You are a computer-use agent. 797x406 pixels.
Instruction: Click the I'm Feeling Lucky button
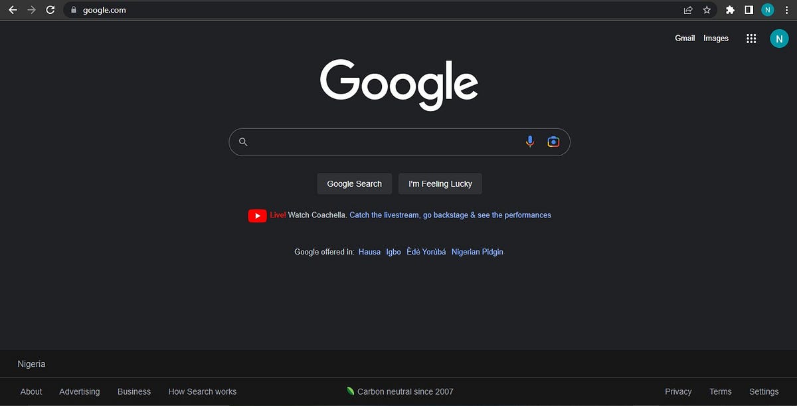(440, 183)
